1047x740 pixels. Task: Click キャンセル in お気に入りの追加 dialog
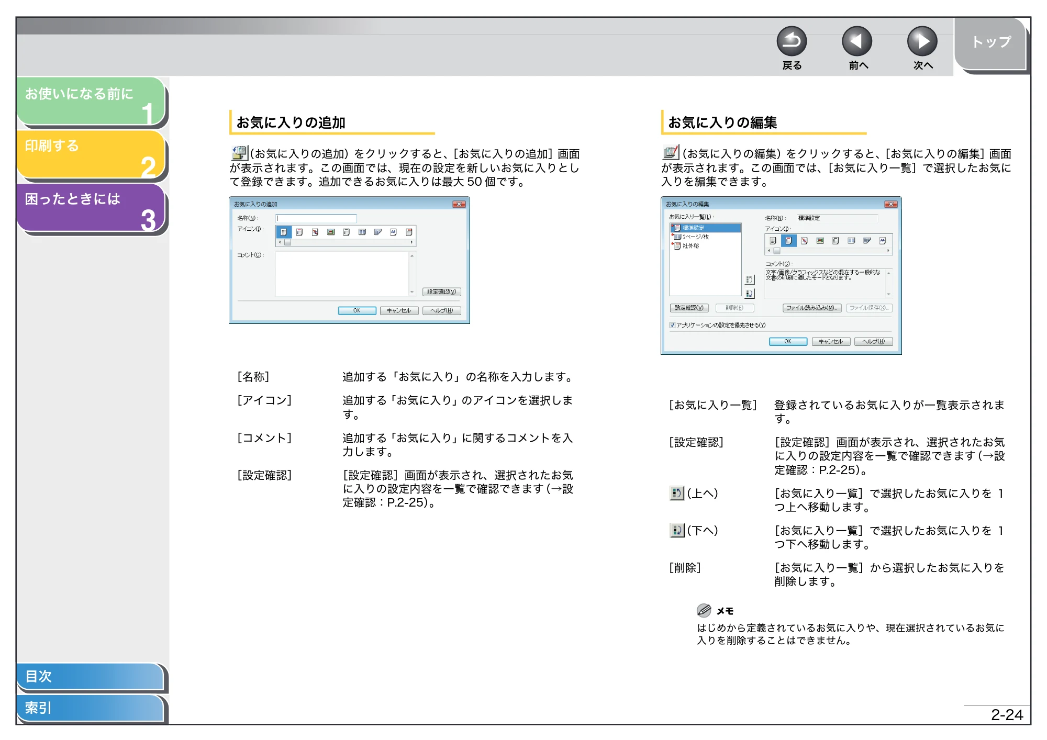[x=399, y=310]
